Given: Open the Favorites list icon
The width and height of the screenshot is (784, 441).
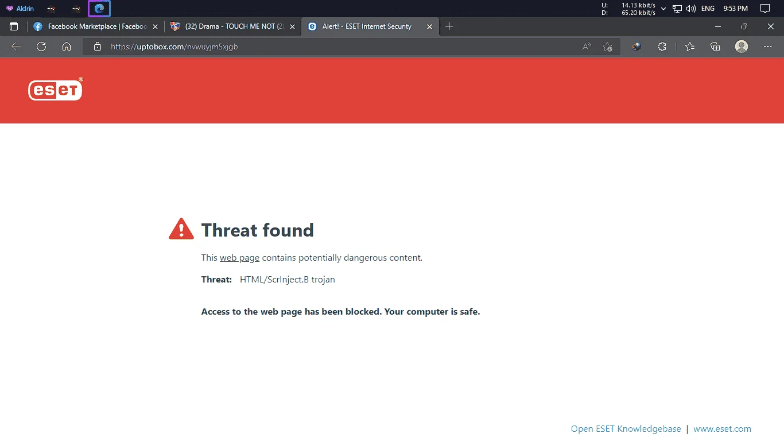Looking at the screenshot, I should click(690, 47).
